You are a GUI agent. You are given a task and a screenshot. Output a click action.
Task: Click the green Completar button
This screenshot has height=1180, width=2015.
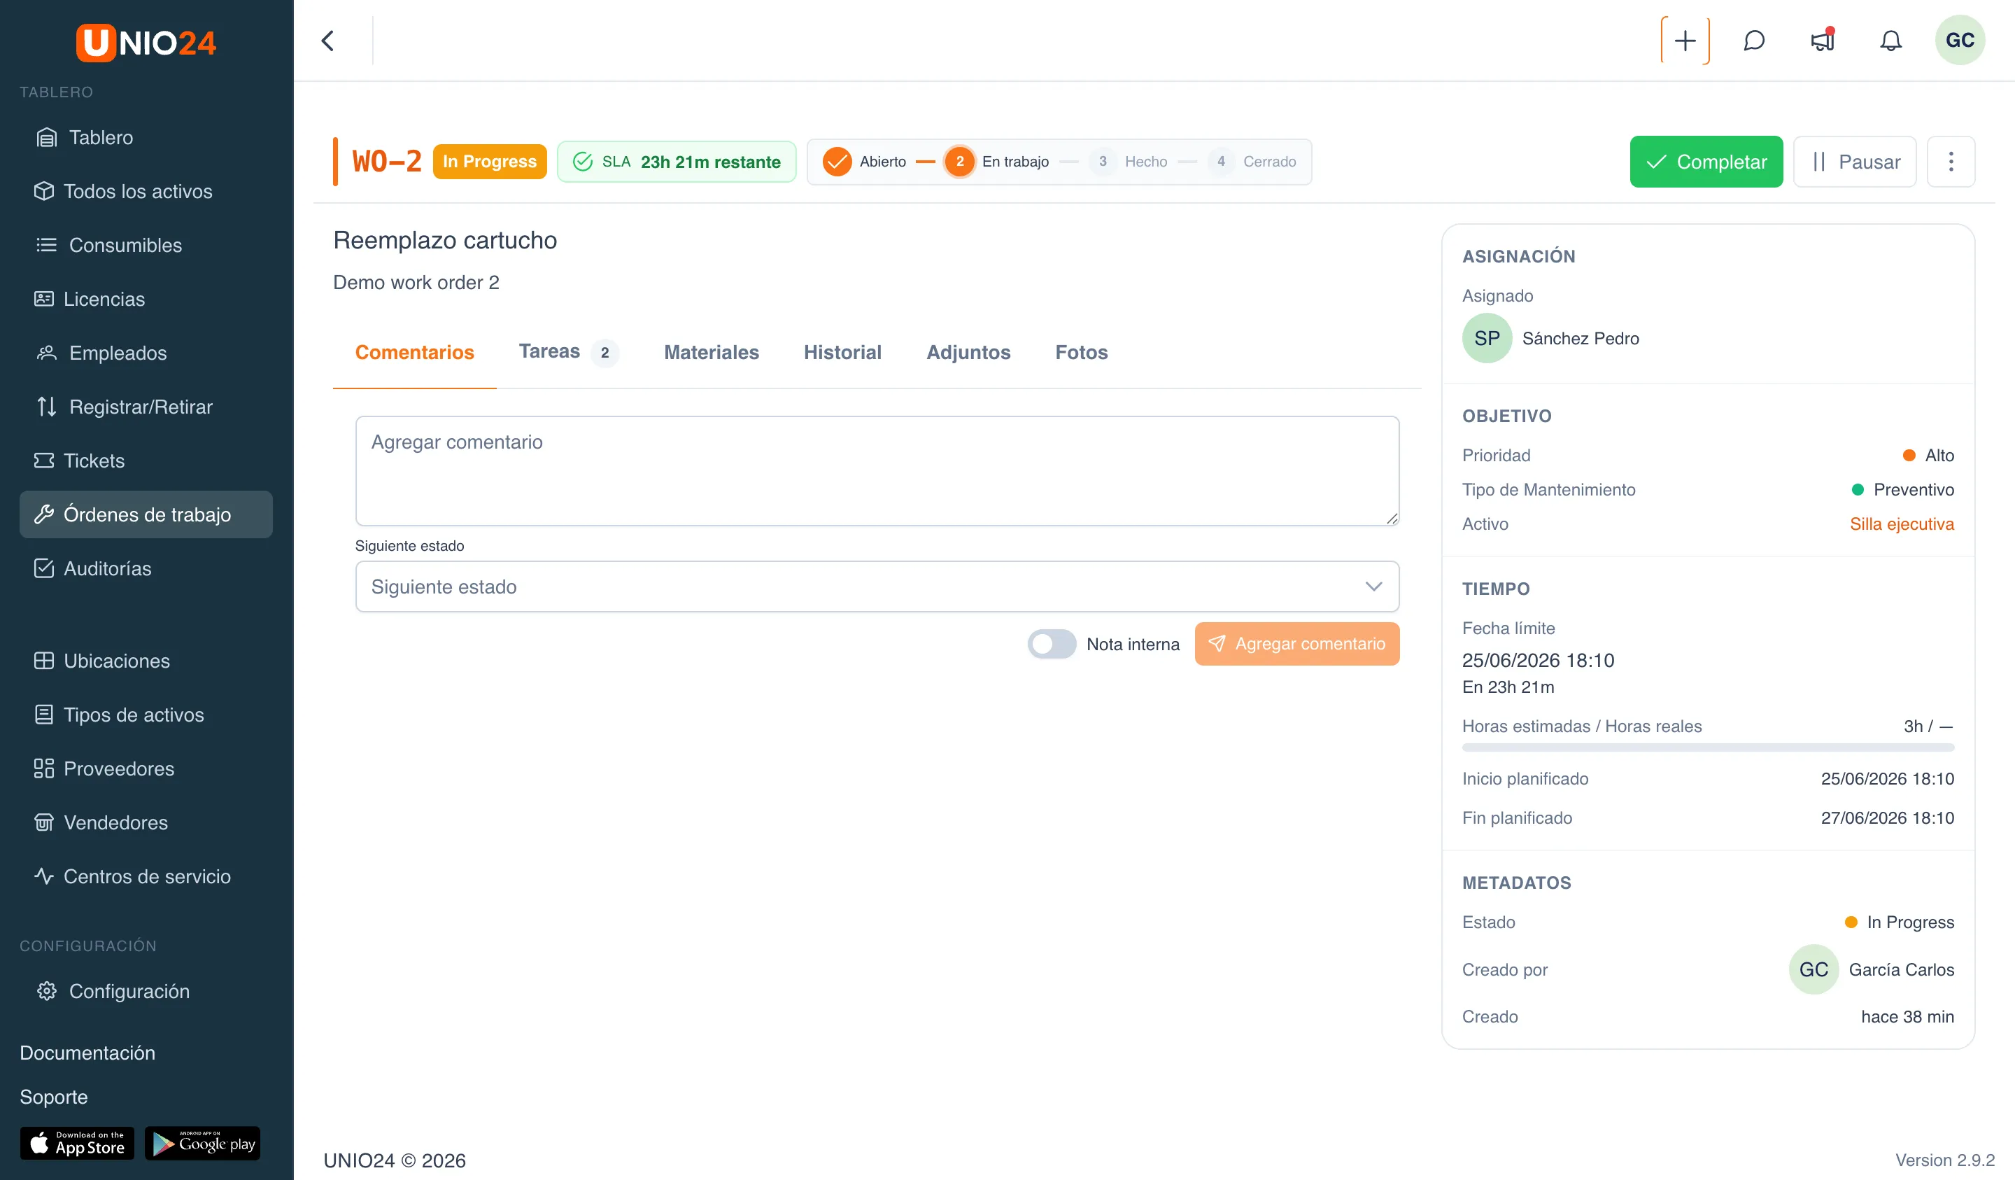(1706, 162)
